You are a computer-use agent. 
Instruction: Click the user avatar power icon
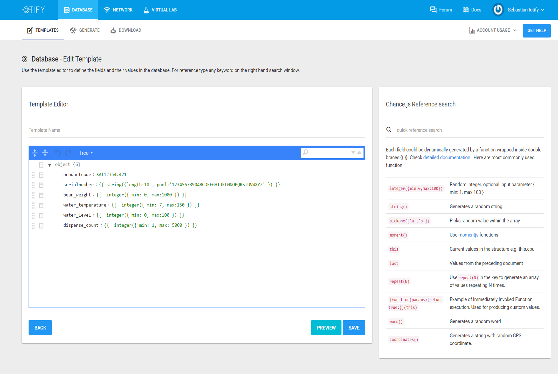click(x=498, y=10)
